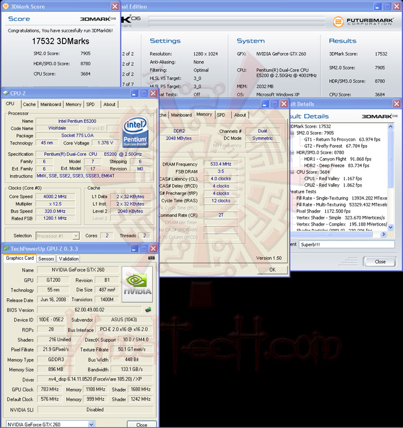The height and width of the screenshot is (428, 403).
Task: Switch to the CPU tab in CPU-Z
Action: click(x=10, y=104)
